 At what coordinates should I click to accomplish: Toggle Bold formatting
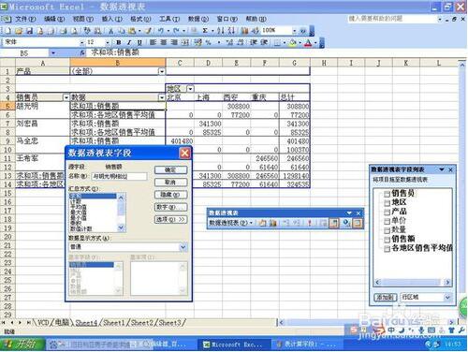point(119,42)
